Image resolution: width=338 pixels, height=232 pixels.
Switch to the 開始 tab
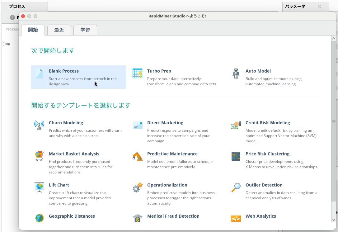click(33, 30)
